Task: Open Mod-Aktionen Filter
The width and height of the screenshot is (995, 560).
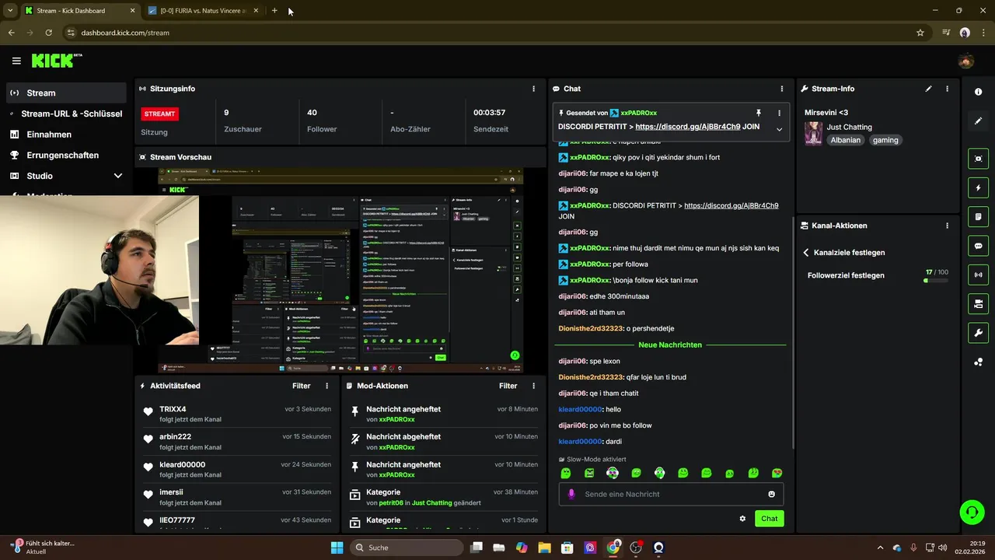Action: click(x=508, y=386)
